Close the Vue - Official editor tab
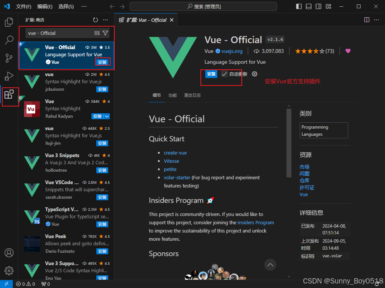 [x=171, y=20]
